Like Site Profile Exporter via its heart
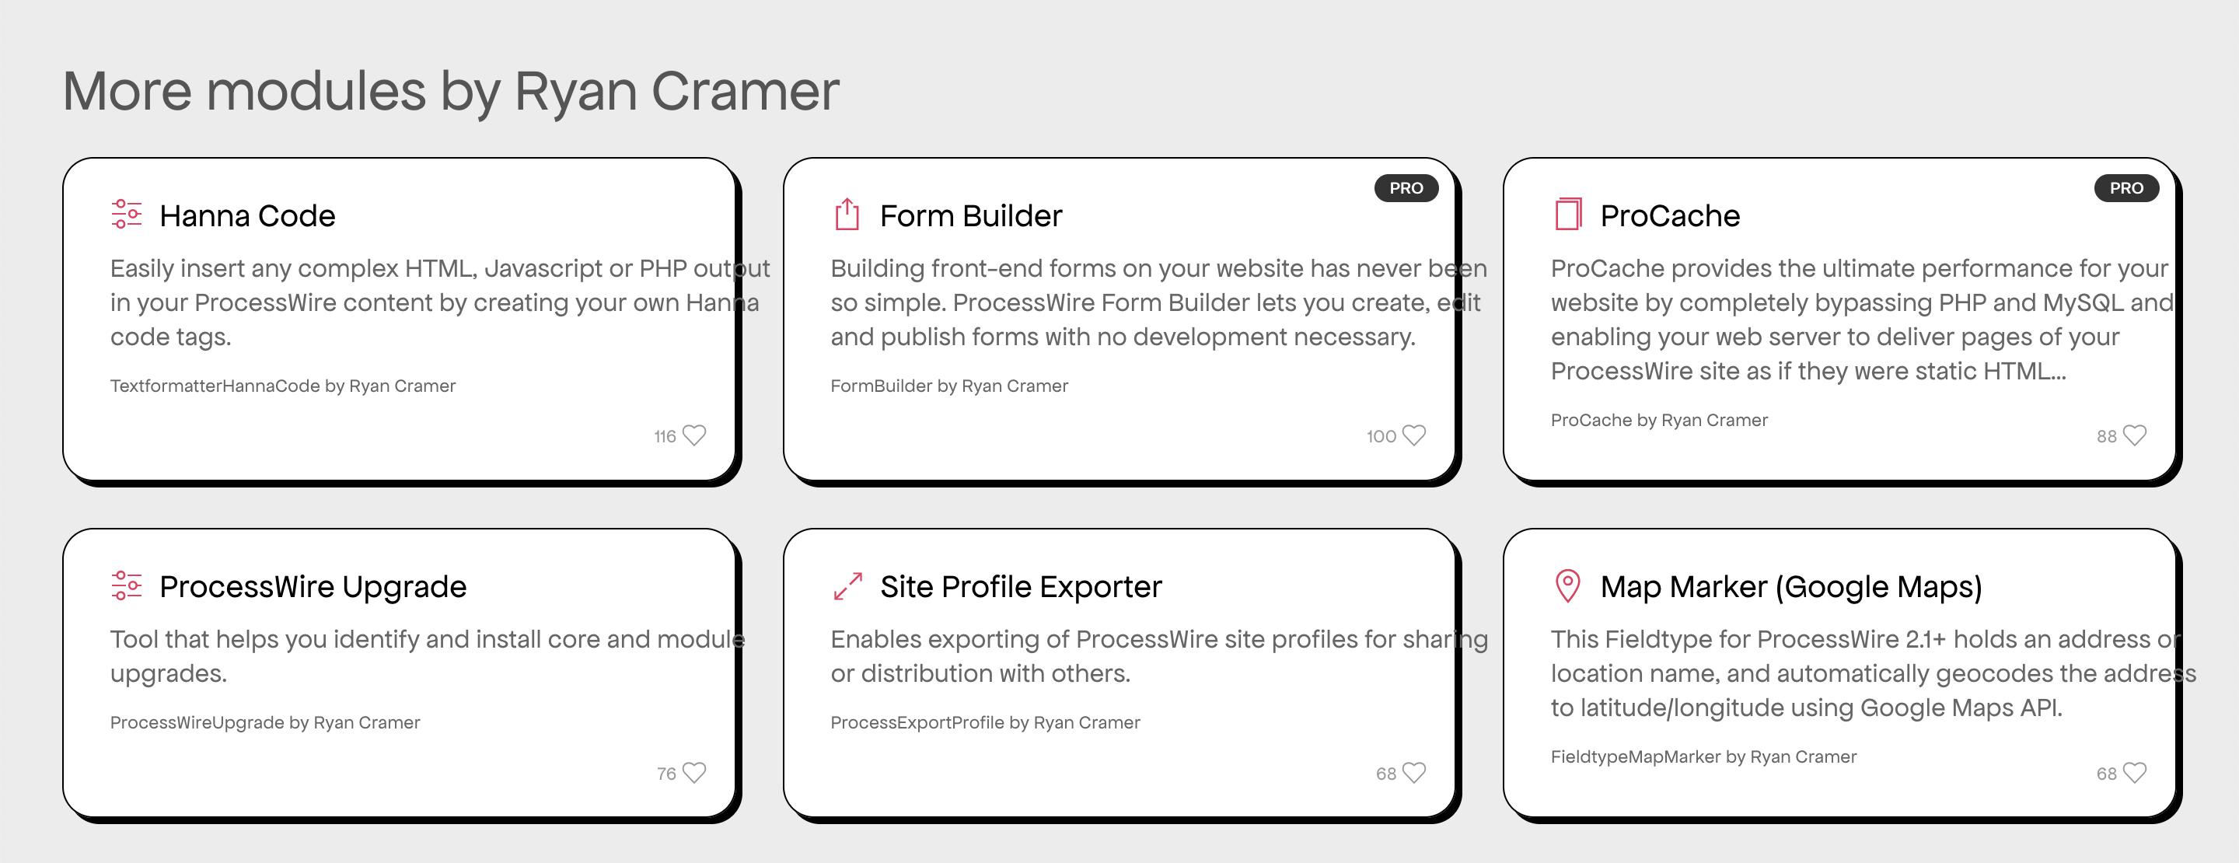2239x863 pixels. pyautogui.click(x=1414, y=772)
